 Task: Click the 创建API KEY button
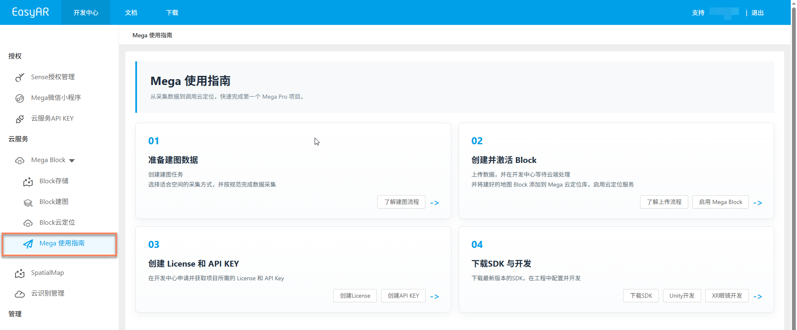pyautogui.click(x=403, y=296)
